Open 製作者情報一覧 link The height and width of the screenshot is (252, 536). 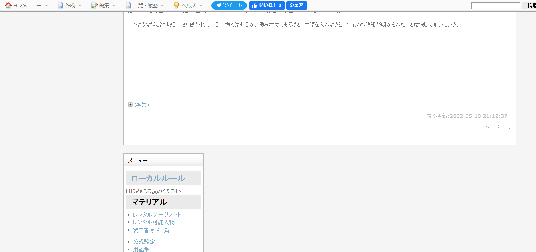151,230
